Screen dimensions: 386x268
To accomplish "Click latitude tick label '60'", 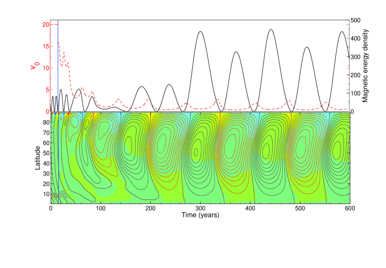I will [46, 143].
